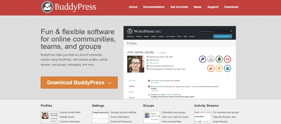Click 'Email notifications.' text

pos(120,117)
